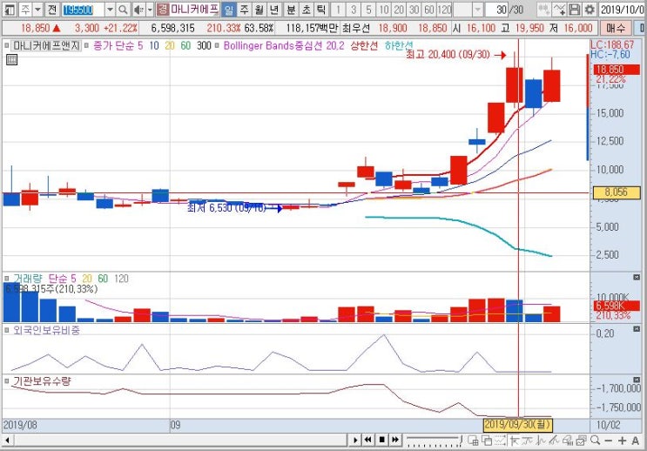Play chart replay with play arrow

pos(355,441)
